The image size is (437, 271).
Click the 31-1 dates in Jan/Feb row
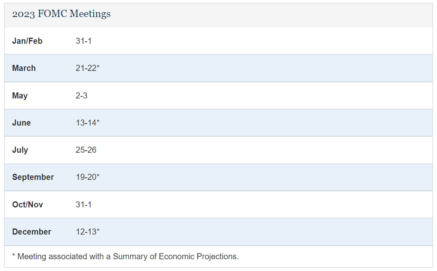83,41
